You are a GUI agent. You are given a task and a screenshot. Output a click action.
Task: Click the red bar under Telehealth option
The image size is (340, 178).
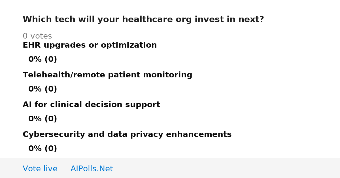click(23, 89)
